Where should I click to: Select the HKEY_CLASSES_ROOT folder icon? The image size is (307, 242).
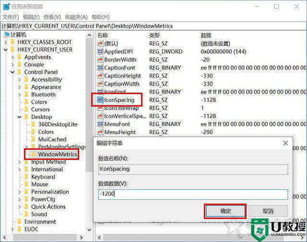pyautogui.click(x=12, y=42)
